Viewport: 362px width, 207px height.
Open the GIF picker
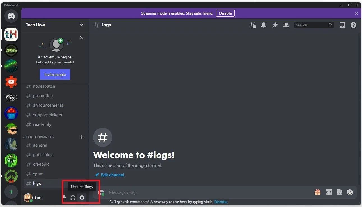pos(329,192)
